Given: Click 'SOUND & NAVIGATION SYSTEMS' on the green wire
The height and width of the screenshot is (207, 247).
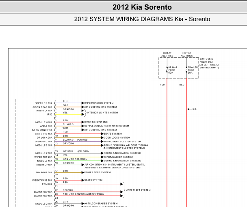Looking at the screenshot, I should pyautogui.click(x=122, y=161).
